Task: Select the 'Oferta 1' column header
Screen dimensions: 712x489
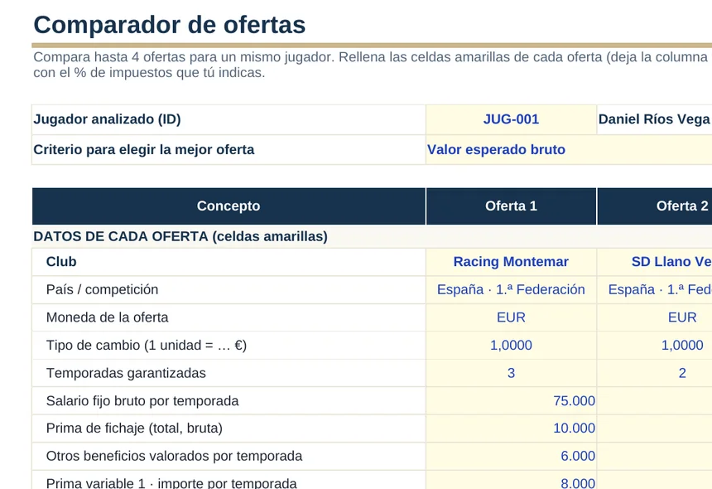Action: 511,206
